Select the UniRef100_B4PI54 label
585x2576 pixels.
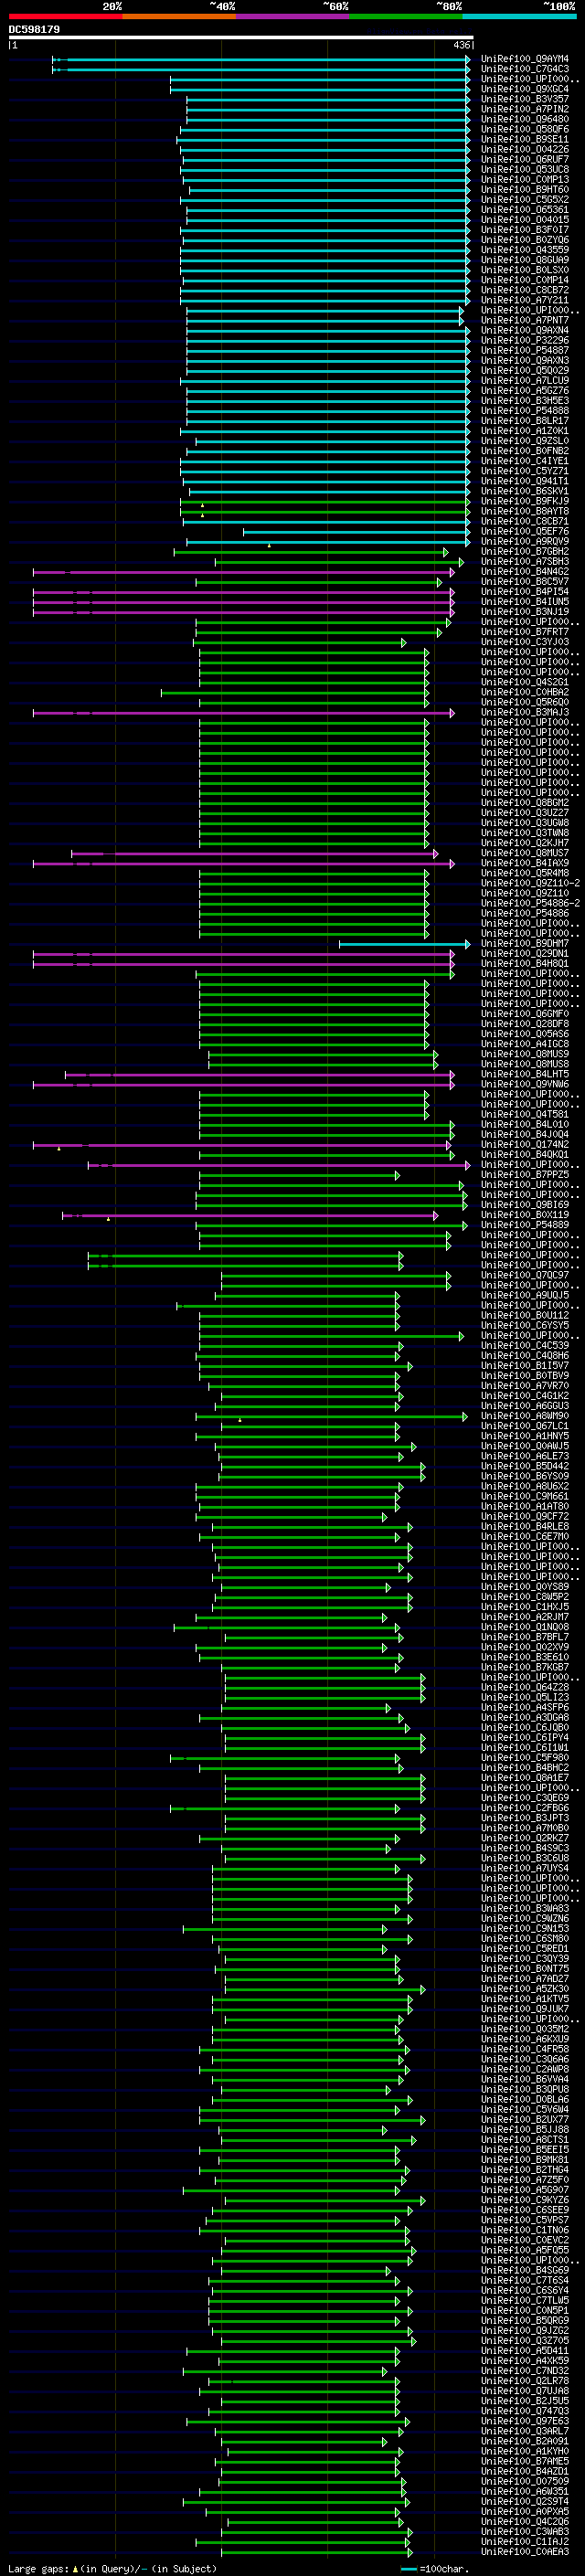click(x=525, y=591)
